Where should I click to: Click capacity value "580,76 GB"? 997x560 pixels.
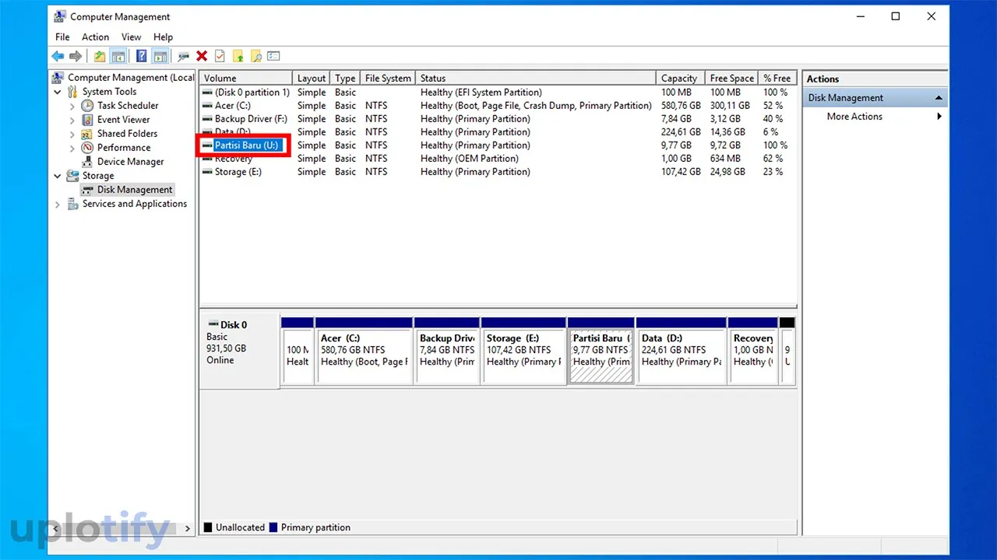coord(681,106)
